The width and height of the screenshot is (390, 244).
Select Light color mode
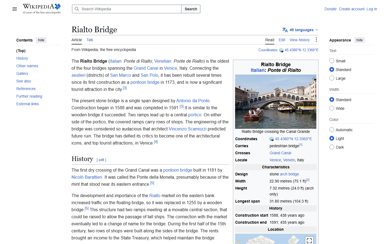tap(332, 138)
